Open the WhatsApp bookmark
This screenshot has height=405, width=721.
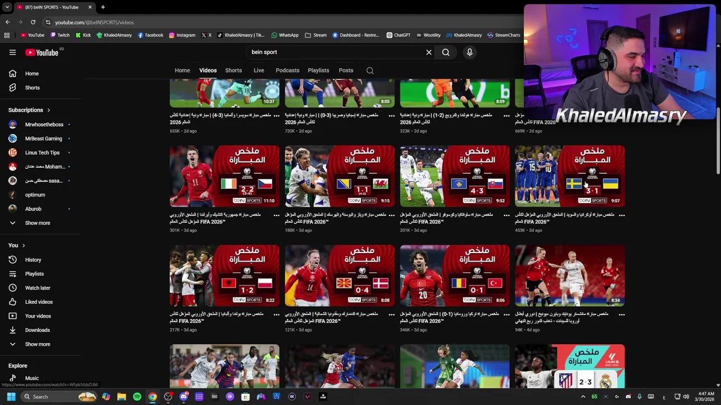(284, 35)
